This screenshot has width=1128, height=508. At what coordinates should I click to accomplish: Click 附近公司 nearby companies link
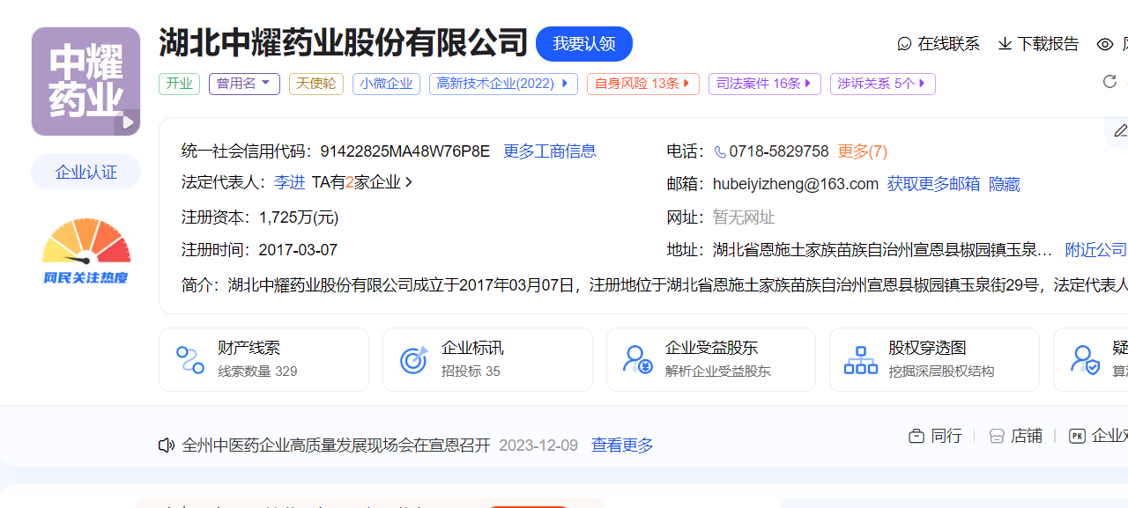click(1096, 250)
